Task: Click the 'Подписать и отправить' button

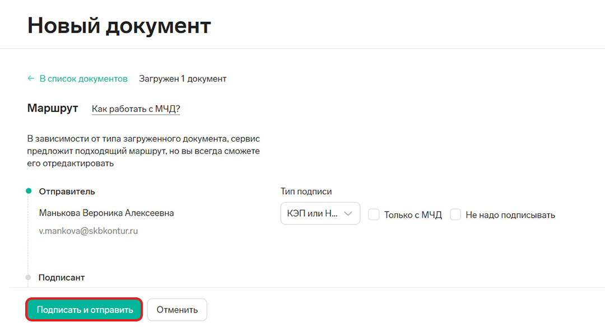Action: click(84, 309)
